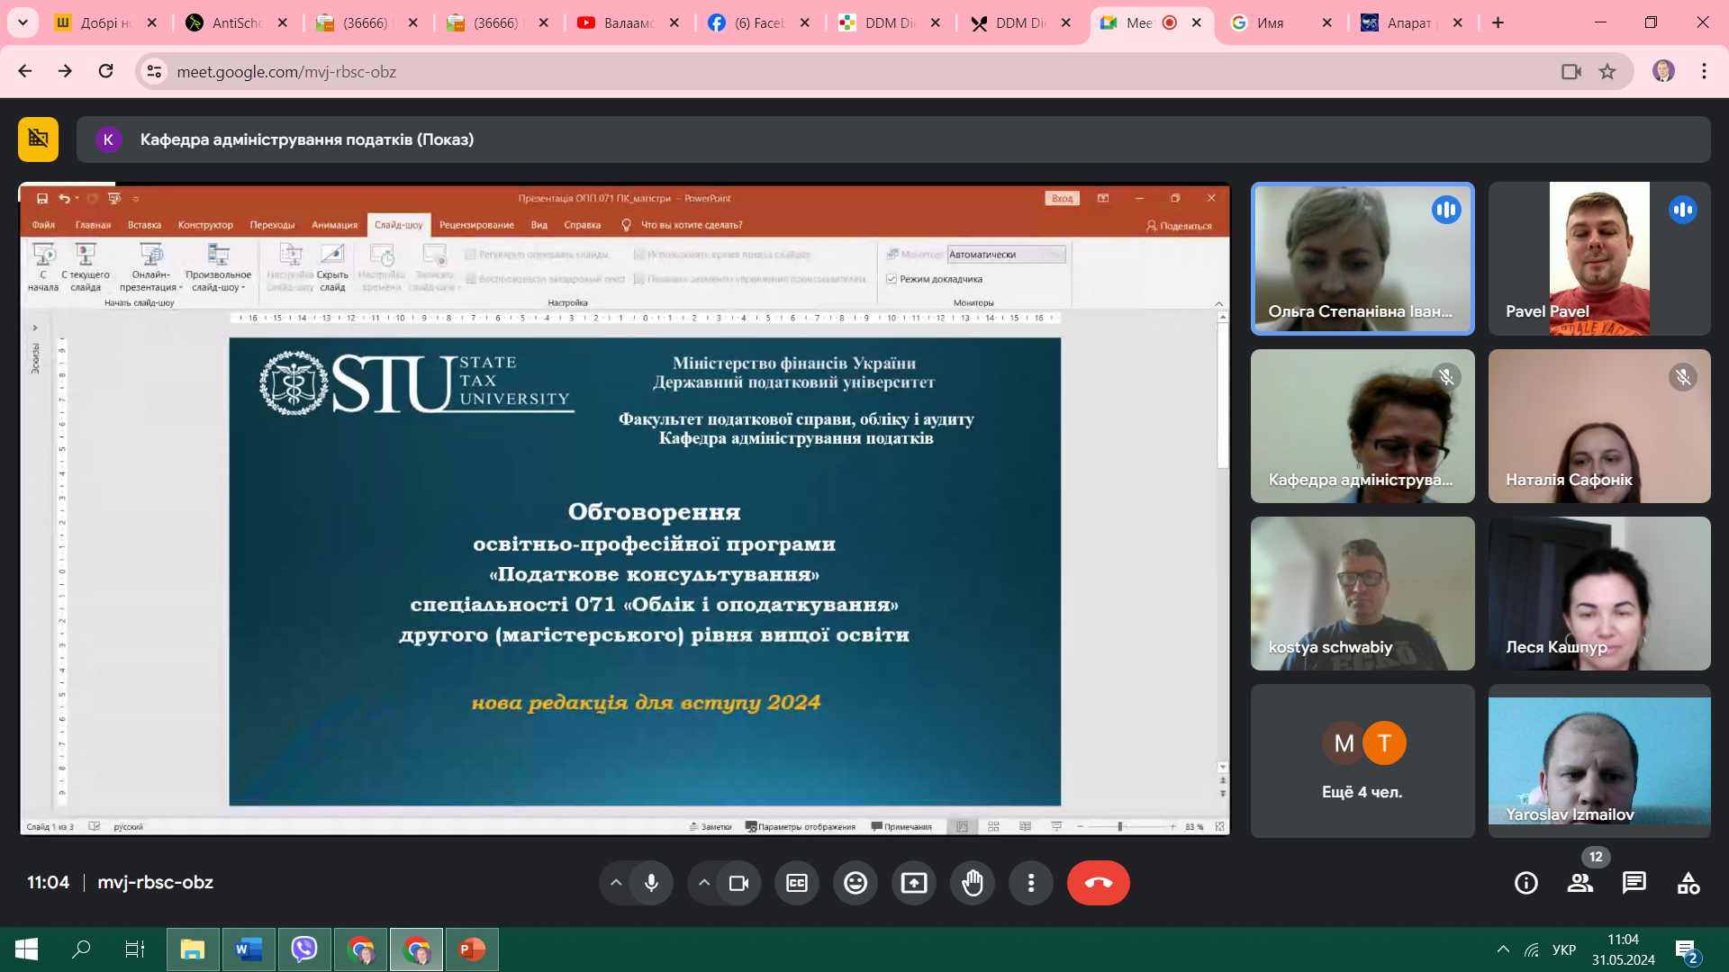Open PowerPoint Анимация tab
Viewport: 1729px width, 972px height.
click(x=334, y=225)
